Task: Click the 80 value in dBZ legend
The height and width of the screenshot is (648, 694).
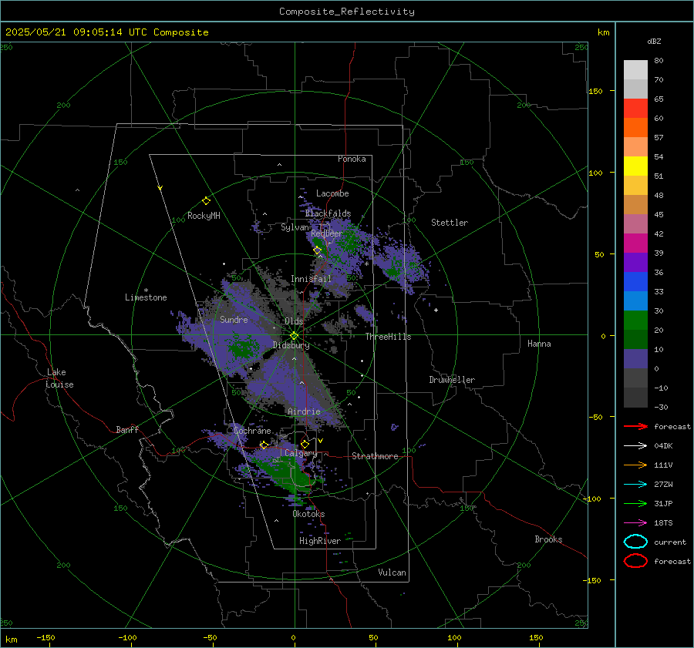Action: click(x=659, y=61)
